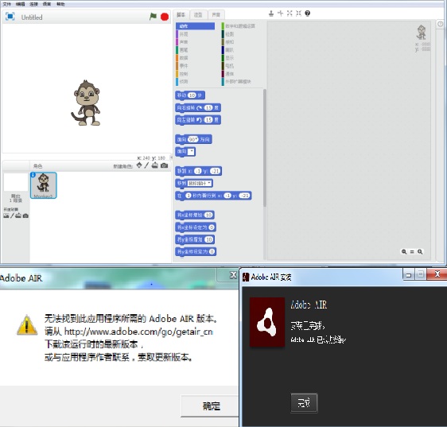Open sprite info via the blue i badge

point(33,175)
